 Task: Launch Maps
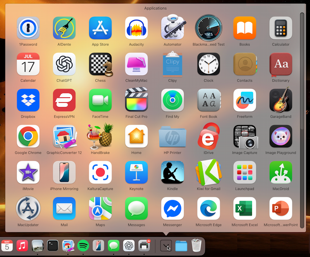click(100, 208)
